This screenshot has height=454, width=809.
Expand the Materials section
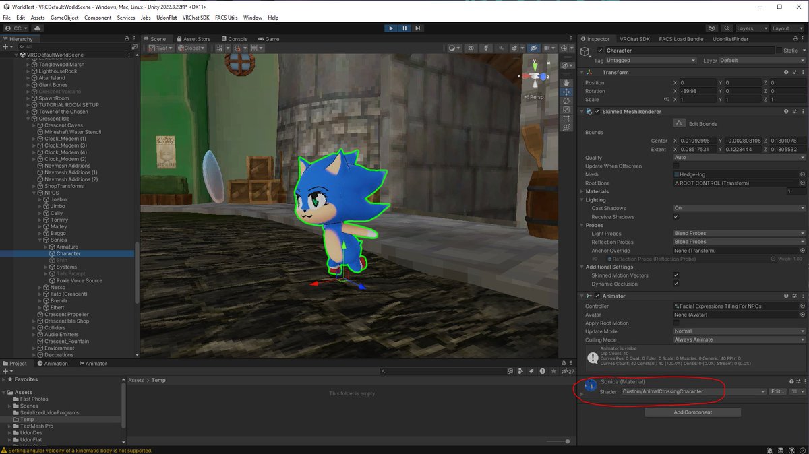(x=582, y=191)
